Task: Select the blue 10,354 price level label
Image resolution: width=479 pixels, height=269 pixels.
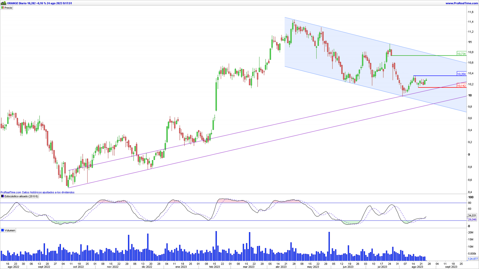Action: click(x=461, y=74)
